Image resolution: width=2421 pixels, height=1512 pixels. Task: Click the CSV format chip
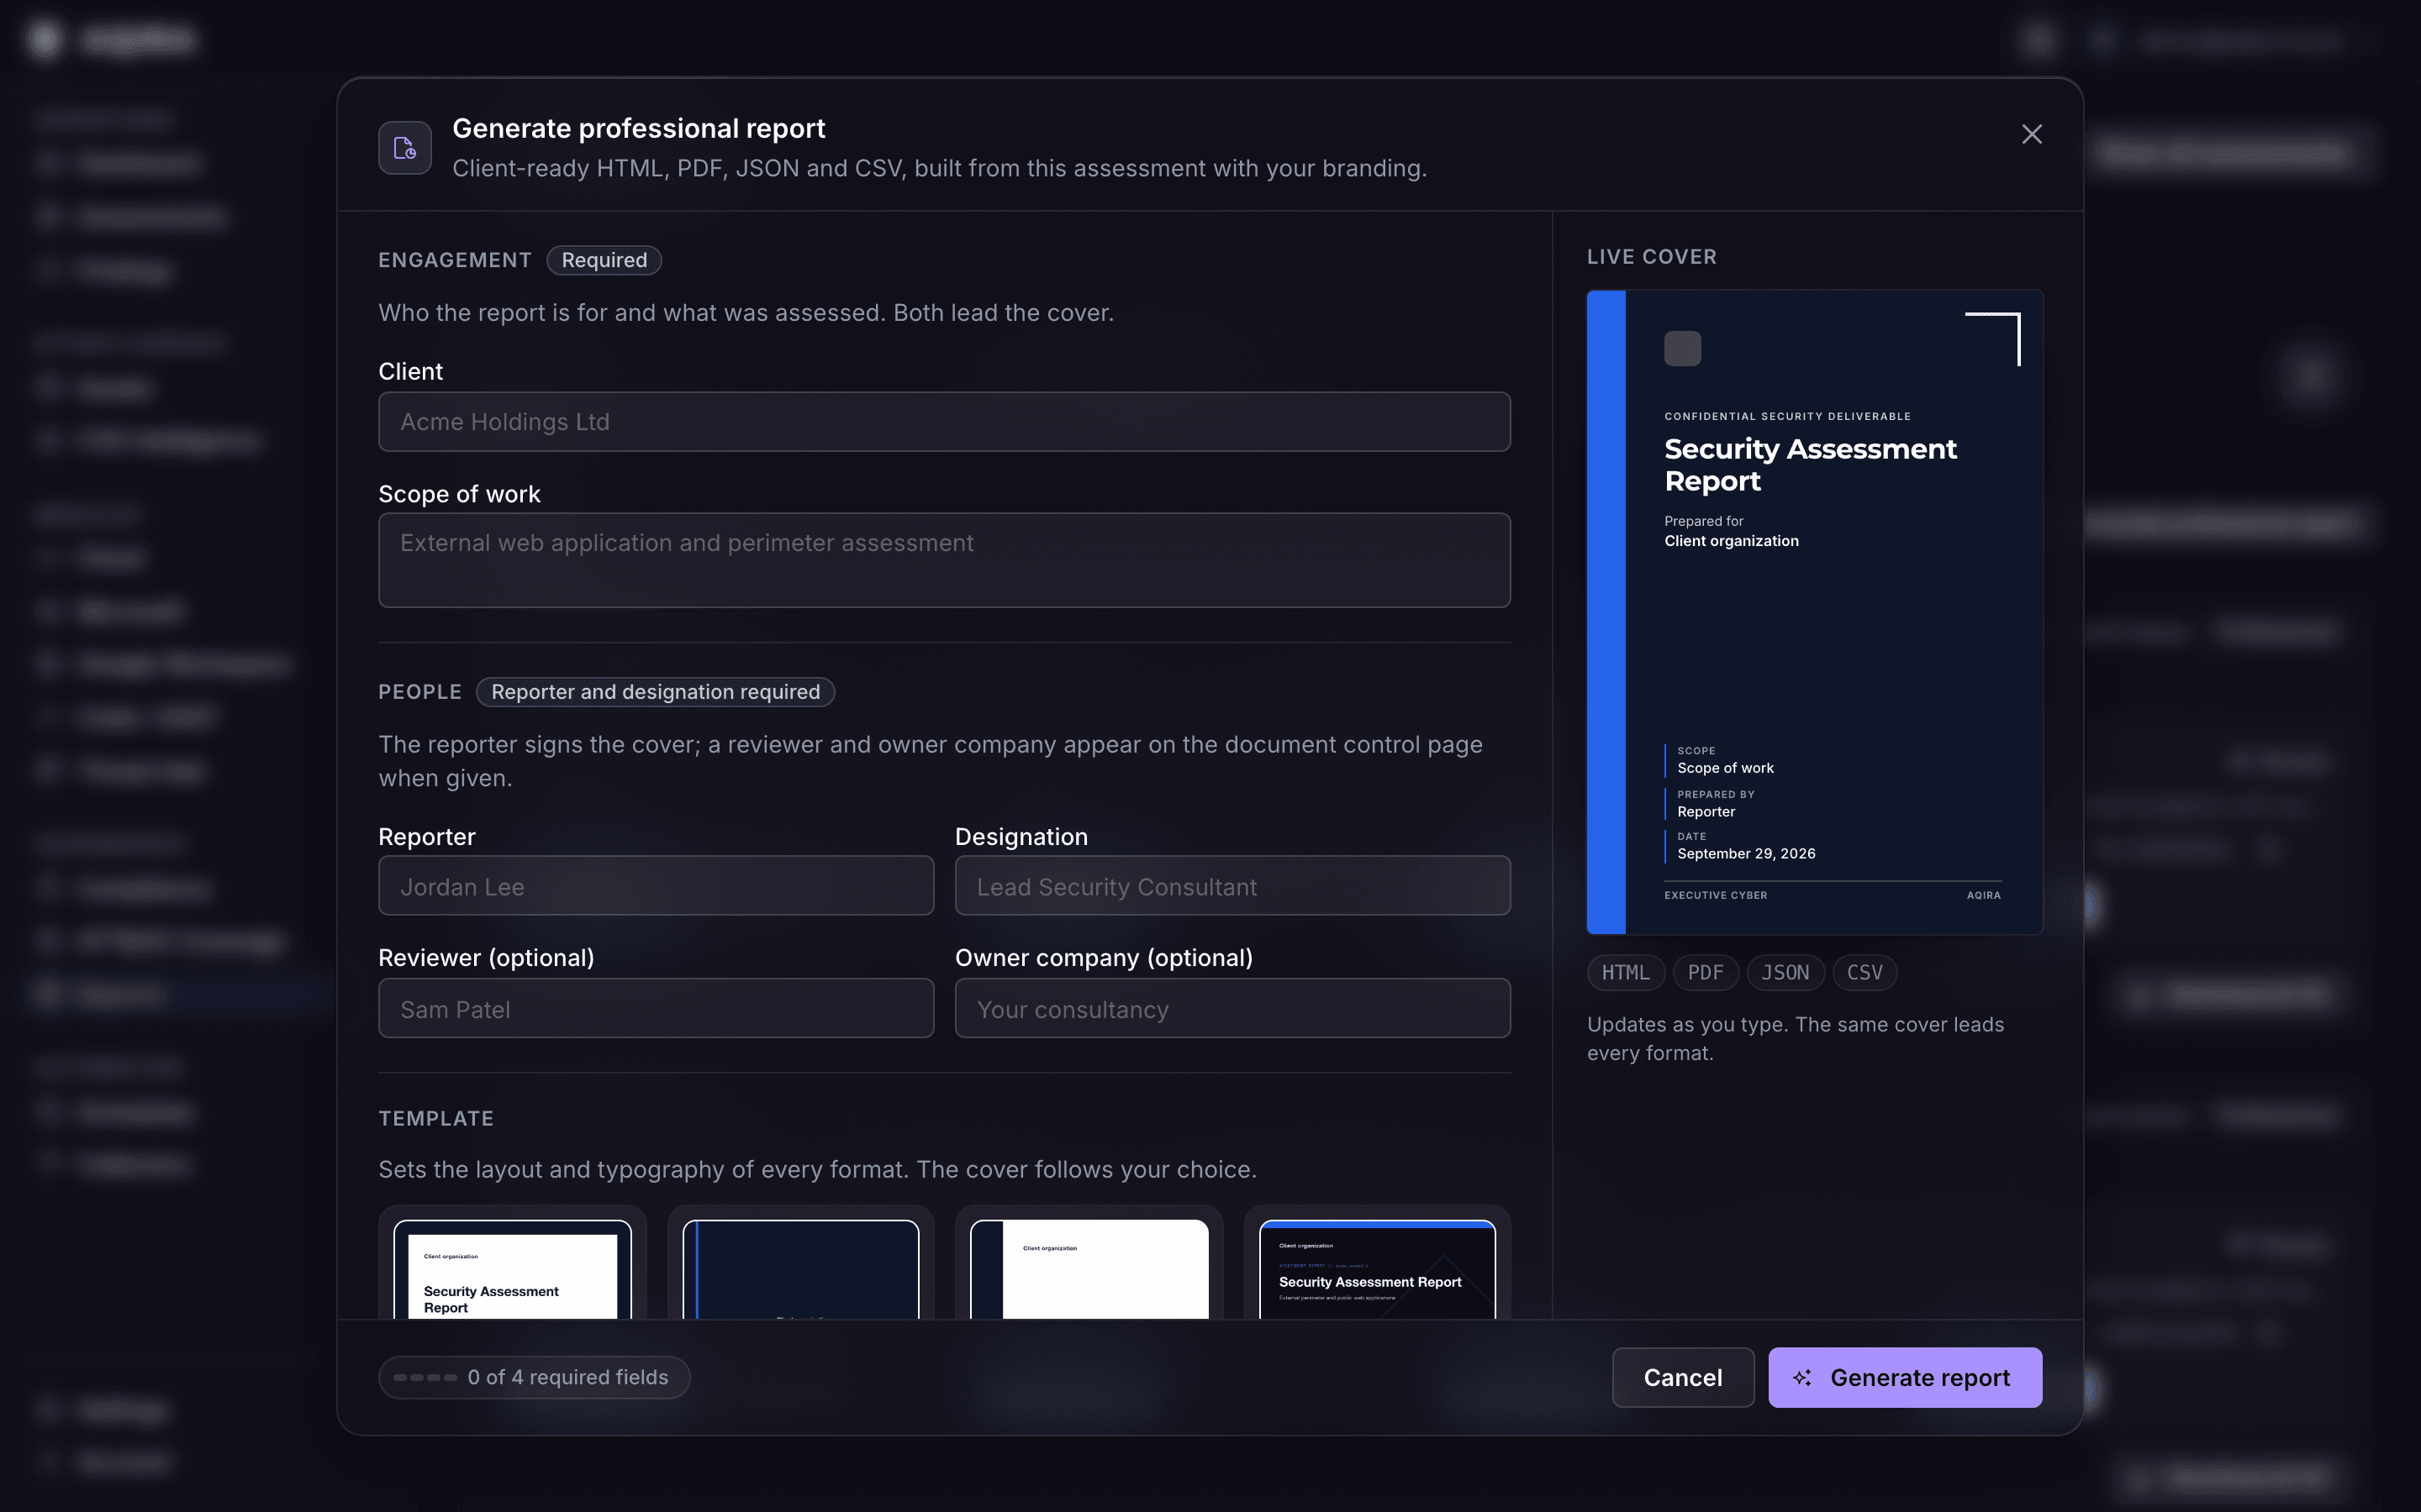[1864, 973]
